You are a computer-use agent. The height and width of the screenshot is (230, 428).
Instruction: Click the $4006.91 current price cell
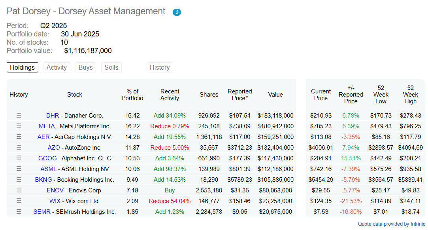[321, 147]
